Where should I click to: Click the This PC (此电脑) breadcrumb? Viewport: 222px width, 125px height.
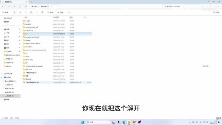34,7
